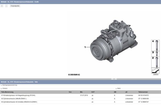This screenshot has height=105, width=161.
Task: Click the KAT column header
Action: tap(93, 92)
